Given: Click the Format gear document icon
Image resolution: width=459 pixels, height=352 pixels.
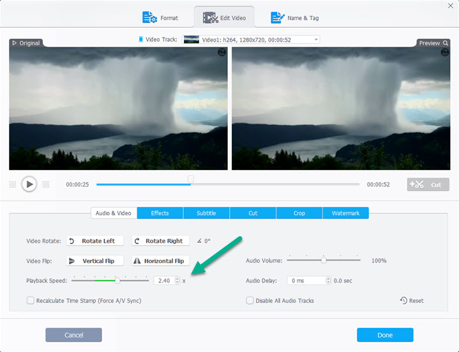Looking at the screenshot, I should click(x=149, y=18).
